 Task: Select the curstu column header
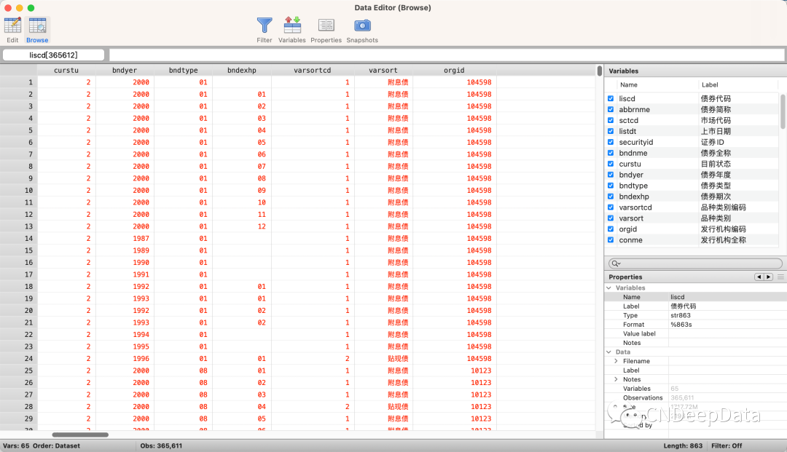click(x=66, y=70)
